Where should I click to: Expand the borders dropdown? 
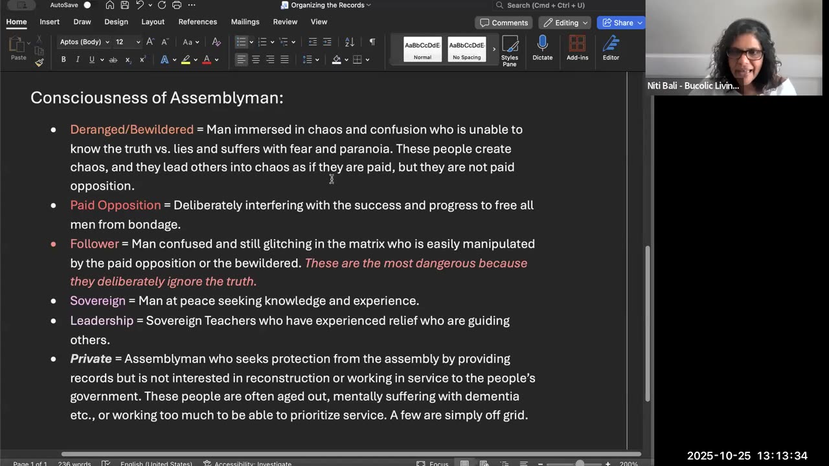(x=367, y=60)
